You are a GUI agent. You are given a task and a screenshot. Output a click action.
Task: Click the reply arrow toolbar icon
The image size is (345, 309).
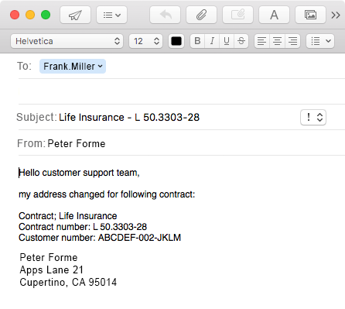tap(165, 15)
